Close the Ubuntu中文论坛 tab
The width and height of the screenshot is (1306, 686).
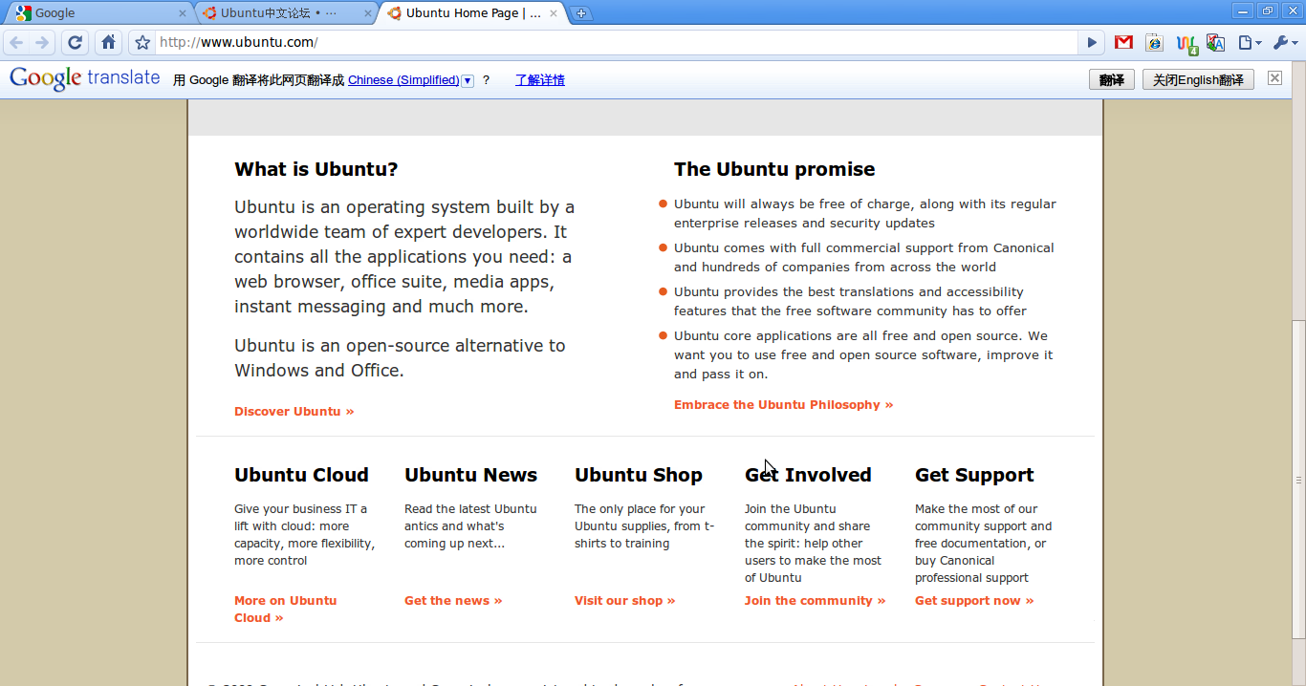[368, 13]
